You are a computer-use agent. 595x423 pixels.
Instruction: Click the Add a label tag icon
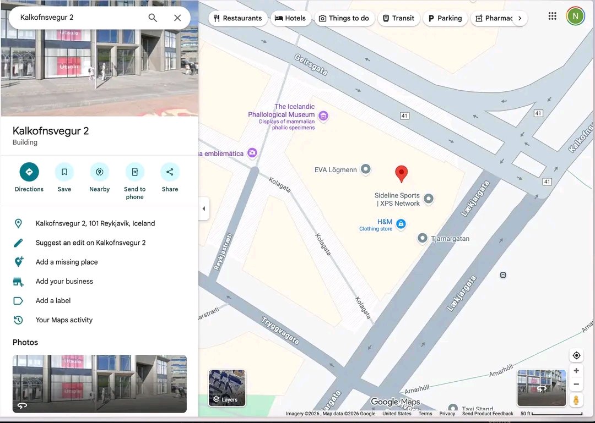pos(18,301)
